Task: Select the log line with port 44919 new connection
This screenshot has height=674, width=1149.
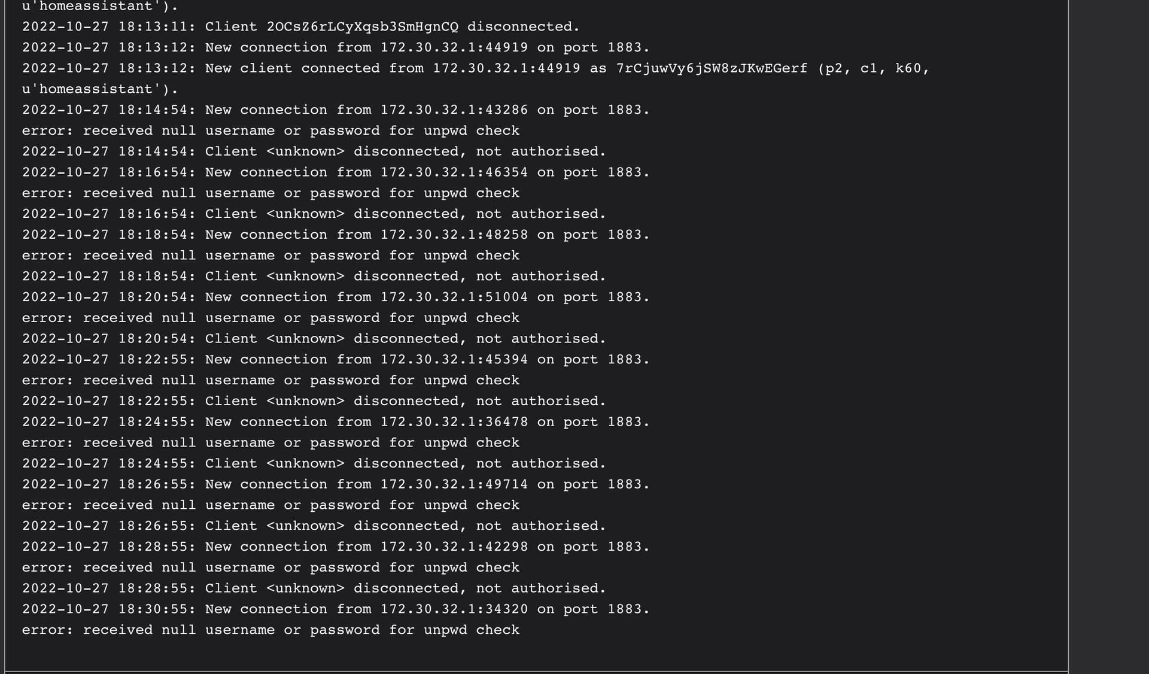Action: (x=336, y=48)
